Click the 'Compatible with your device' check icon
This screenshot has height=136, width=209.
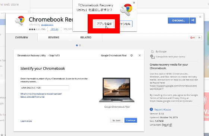152,57
